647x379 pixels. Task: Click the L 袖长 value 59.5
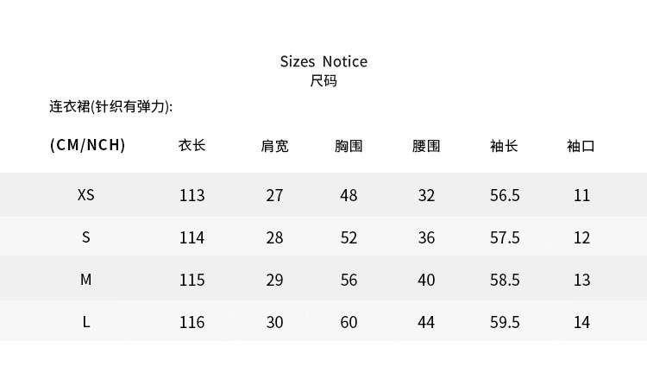tap(505, 322)
